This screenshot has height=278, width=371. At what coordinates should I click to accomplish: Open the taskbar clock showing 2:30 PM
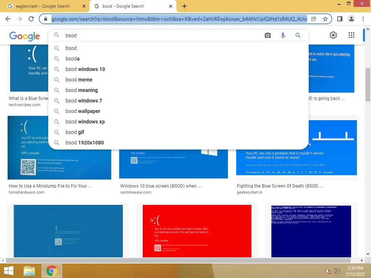pos(355,271)
